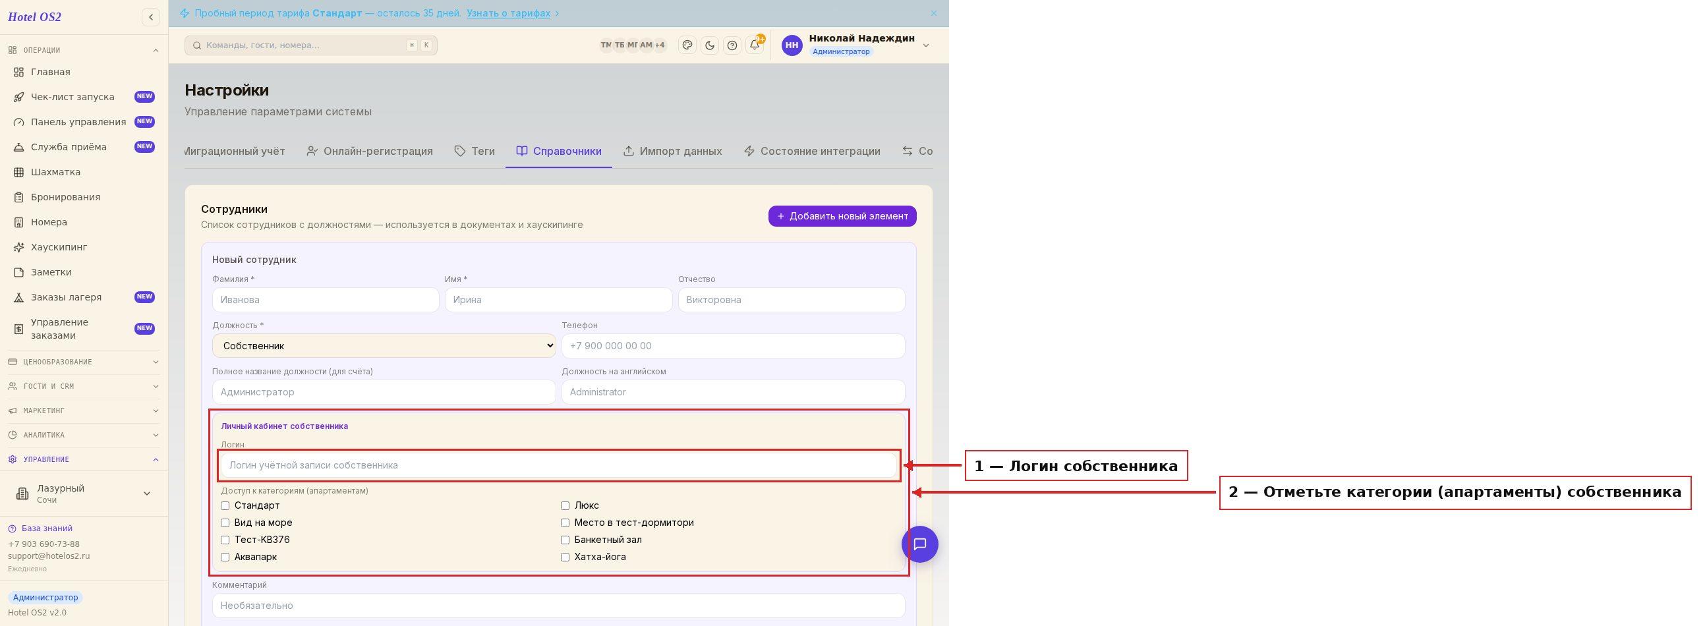Collapse the УПРАВЛЕНИЕ section
The image size is (1707, 626).
pos(84,460)
